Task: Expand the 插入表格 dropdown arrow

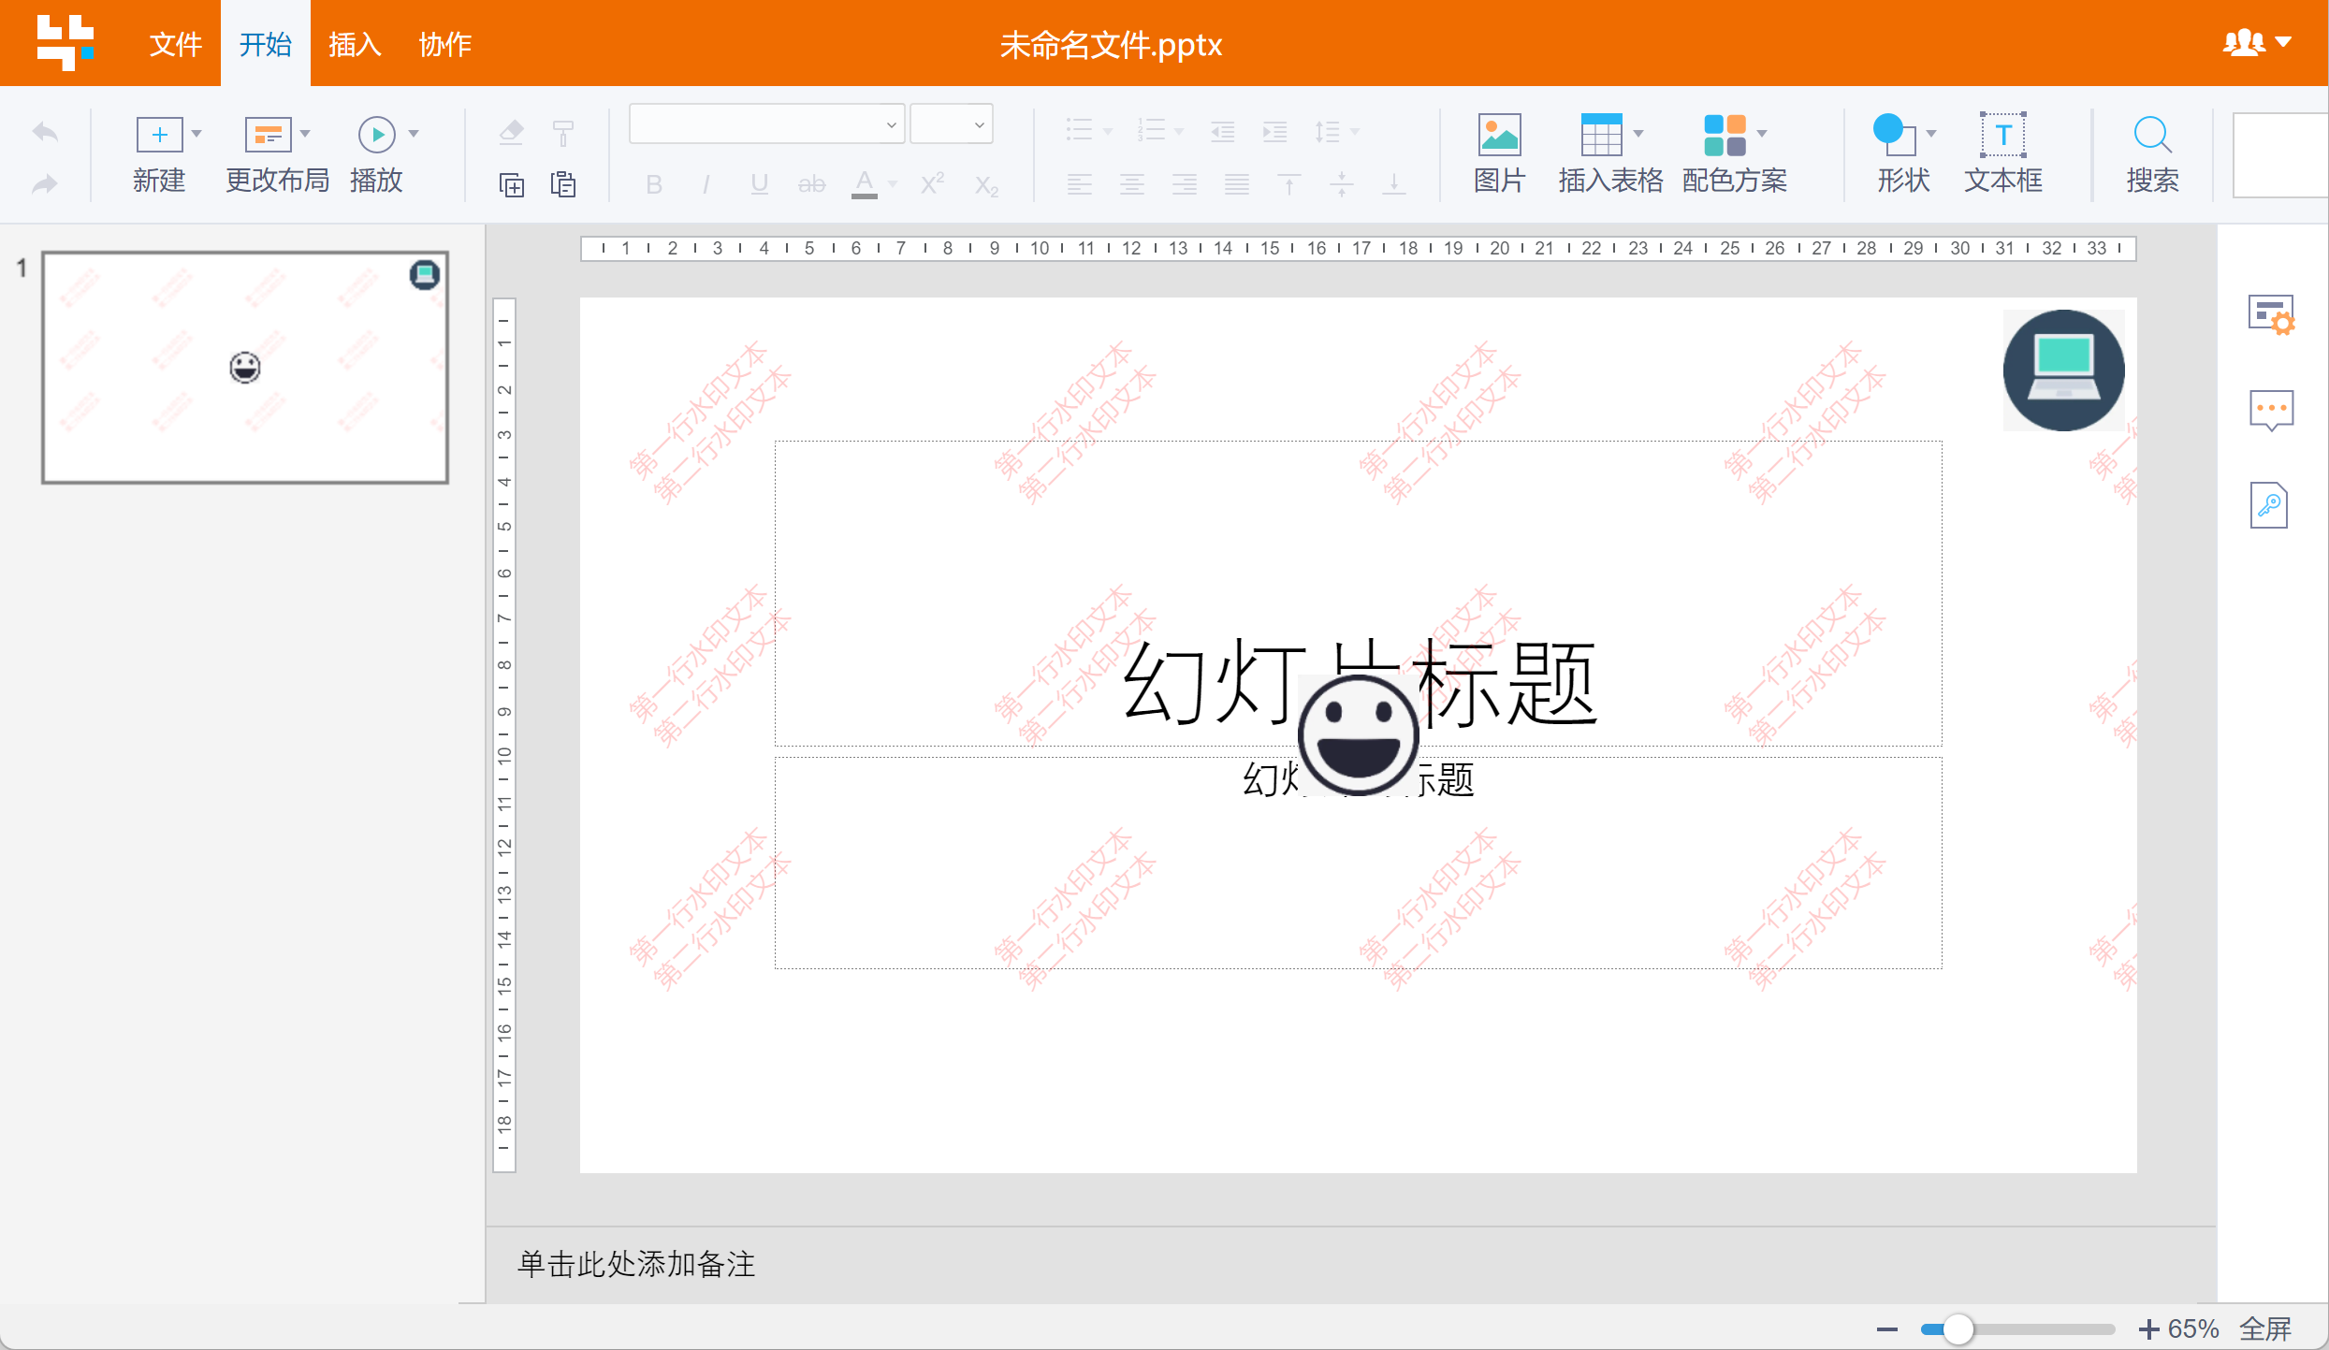Action: pos(1638,134)
